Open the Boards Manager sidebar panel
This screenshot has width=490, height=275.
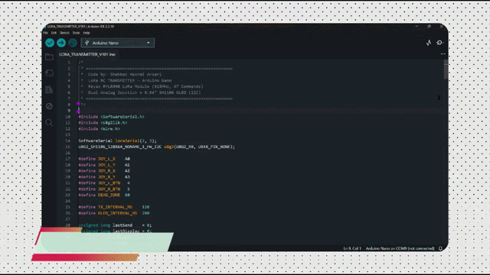(x=49, y=73)
